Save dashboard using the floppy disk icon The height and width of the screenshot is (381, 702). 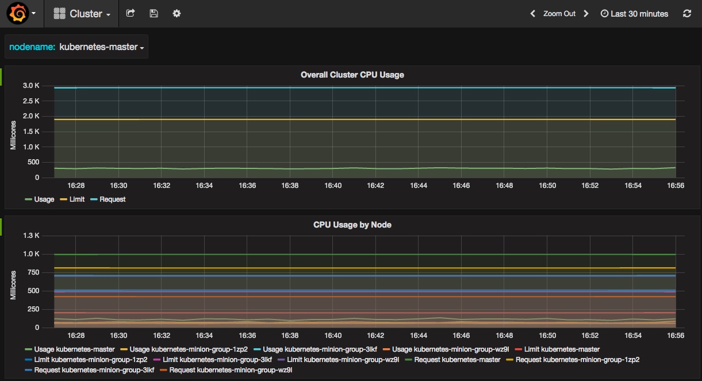154,13
